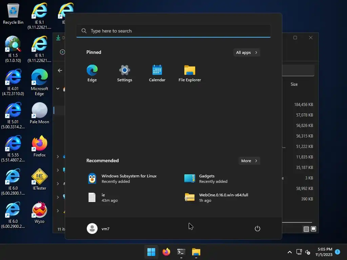Select the IE 5.01 desktop shortcut
The width and height of the screenshot is (347, 260).
tap(13, 115)
